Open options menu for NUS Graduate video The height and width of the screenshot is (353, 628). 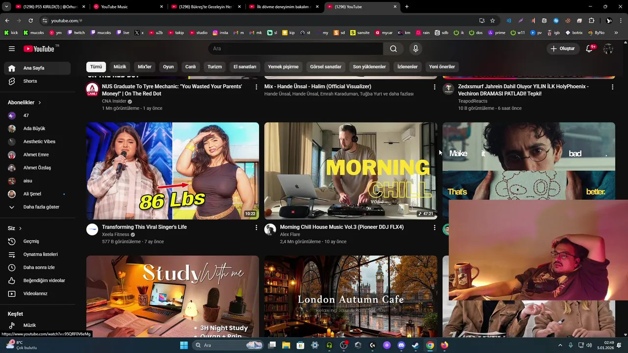[x=256, y=87]
